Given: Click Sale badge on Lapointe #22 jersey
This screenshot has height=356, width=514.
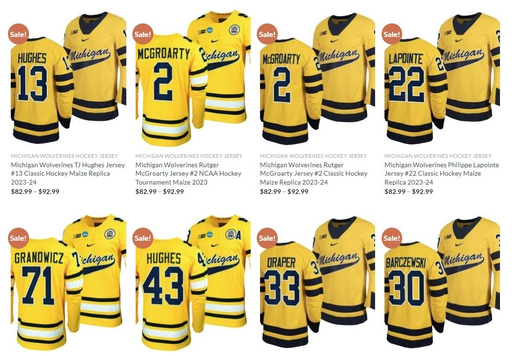Looking at the screenshot, I should (x=392, y=34).
